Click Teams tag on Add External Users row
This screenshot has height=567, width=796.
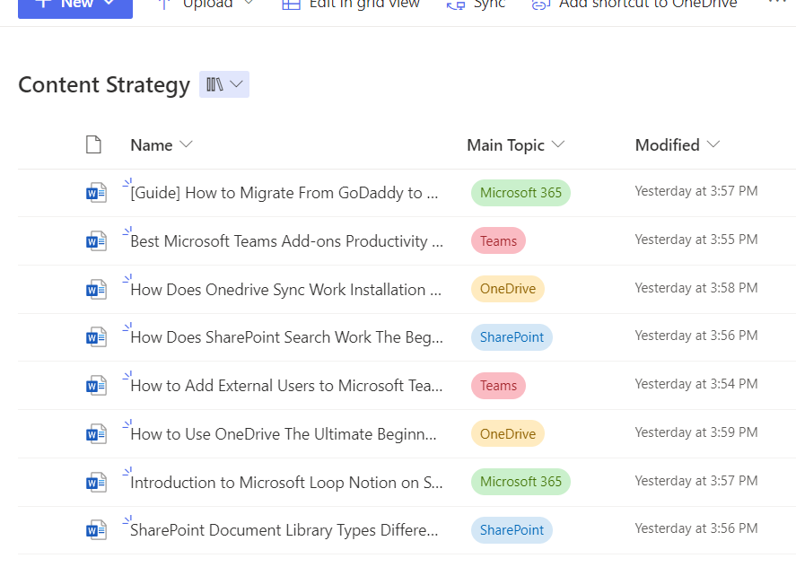pos(499,386)
